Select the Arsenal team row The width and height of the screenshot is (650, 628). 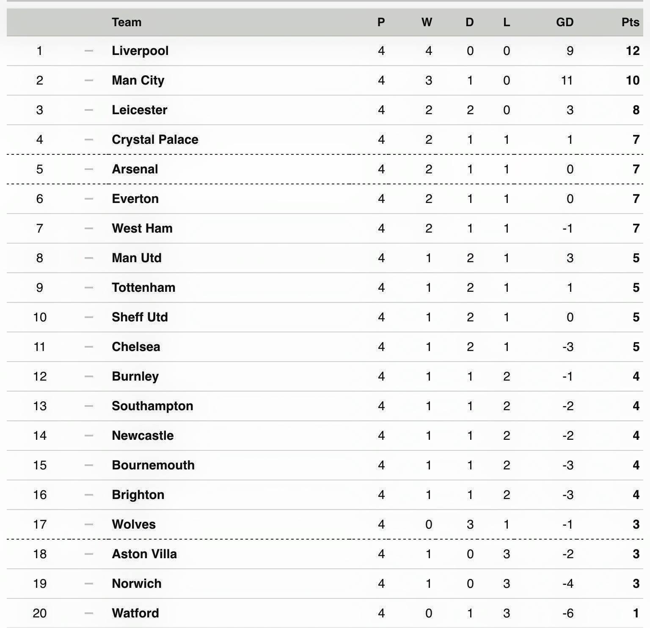click(325, 169)
